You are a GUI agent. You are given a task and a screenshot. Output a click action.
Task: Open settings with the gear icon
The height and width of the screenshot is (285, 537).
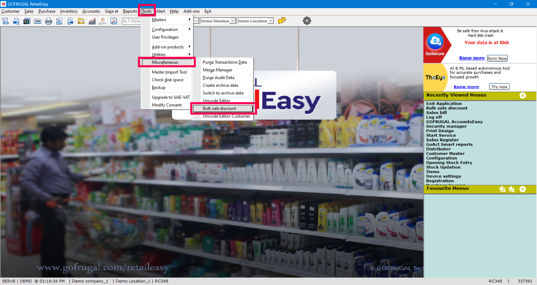coord(307,21)
